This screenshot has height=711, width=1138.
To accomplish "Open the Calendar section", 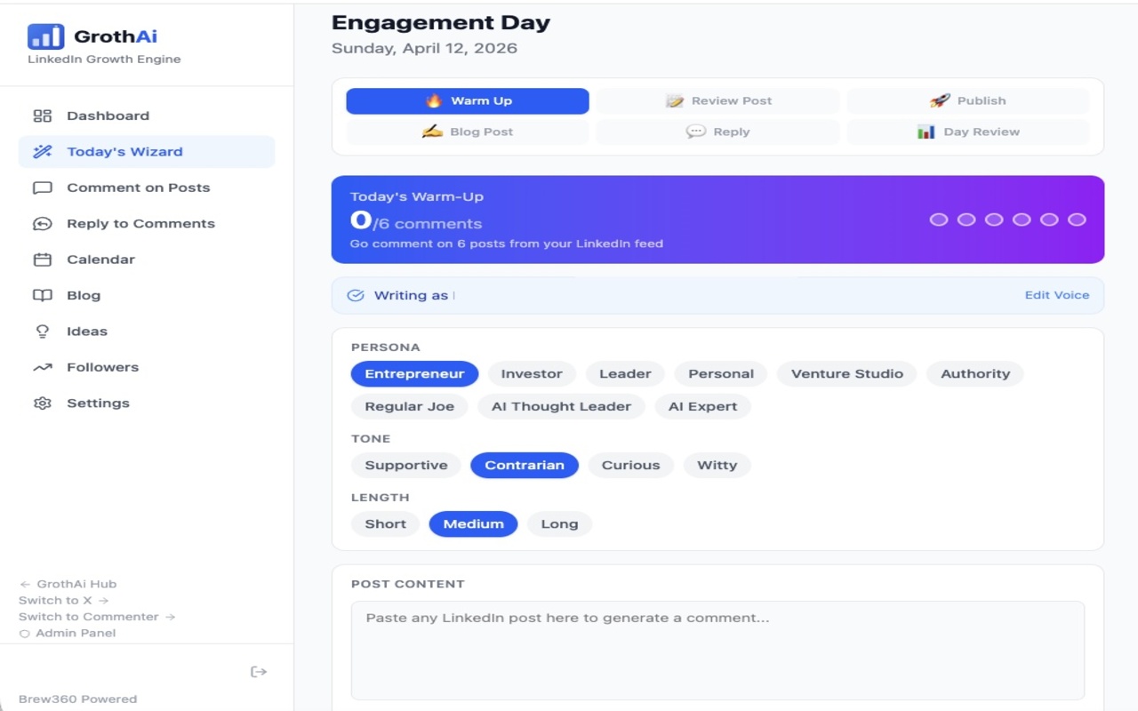I will click(100, 259).
